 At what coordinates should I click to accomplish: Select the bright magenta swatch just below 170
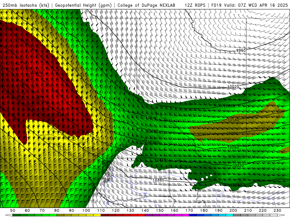[186, 215]
